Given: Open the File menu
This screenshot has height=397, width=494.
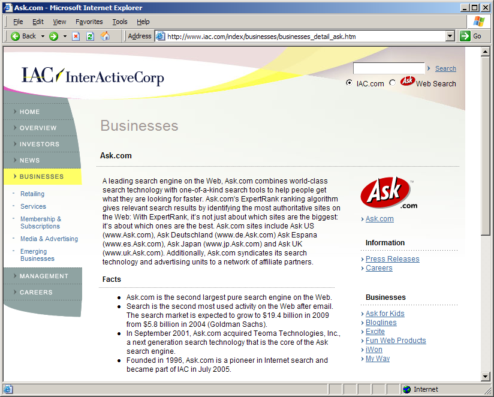Looking at the screenshot, I should point(18,22).
